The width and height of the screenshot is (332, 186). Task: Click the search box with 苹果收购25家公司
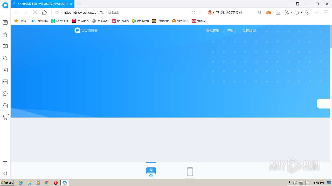(x=236, y=12)
